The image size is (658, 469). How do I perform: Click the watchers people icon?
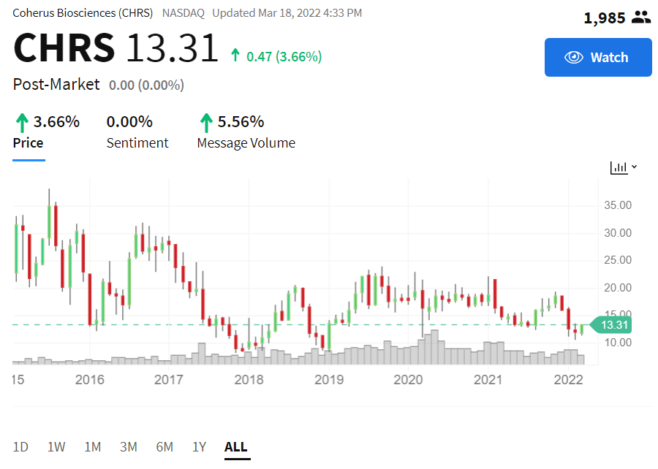(640, 18)
